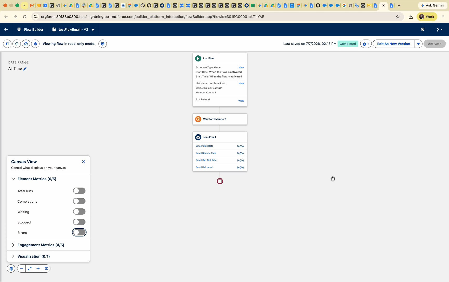Open the Ask Gemini button
The height and width of the screenshot is (282, 449).
click(433, 5)
